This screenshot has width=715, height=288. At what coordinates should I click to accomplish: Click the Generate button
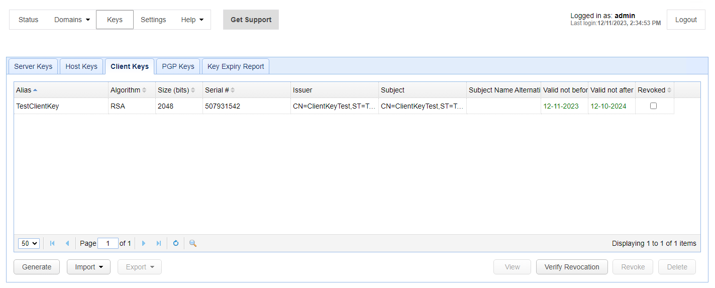[x=37, y=267]
